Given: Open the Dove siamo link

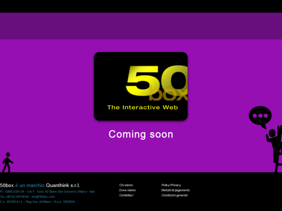Looking at the screenshot, I should (127, 190).
